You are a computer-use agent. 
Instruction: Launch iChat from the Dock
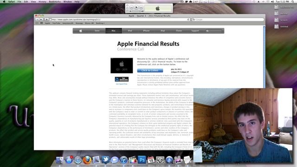pos(115,160)
